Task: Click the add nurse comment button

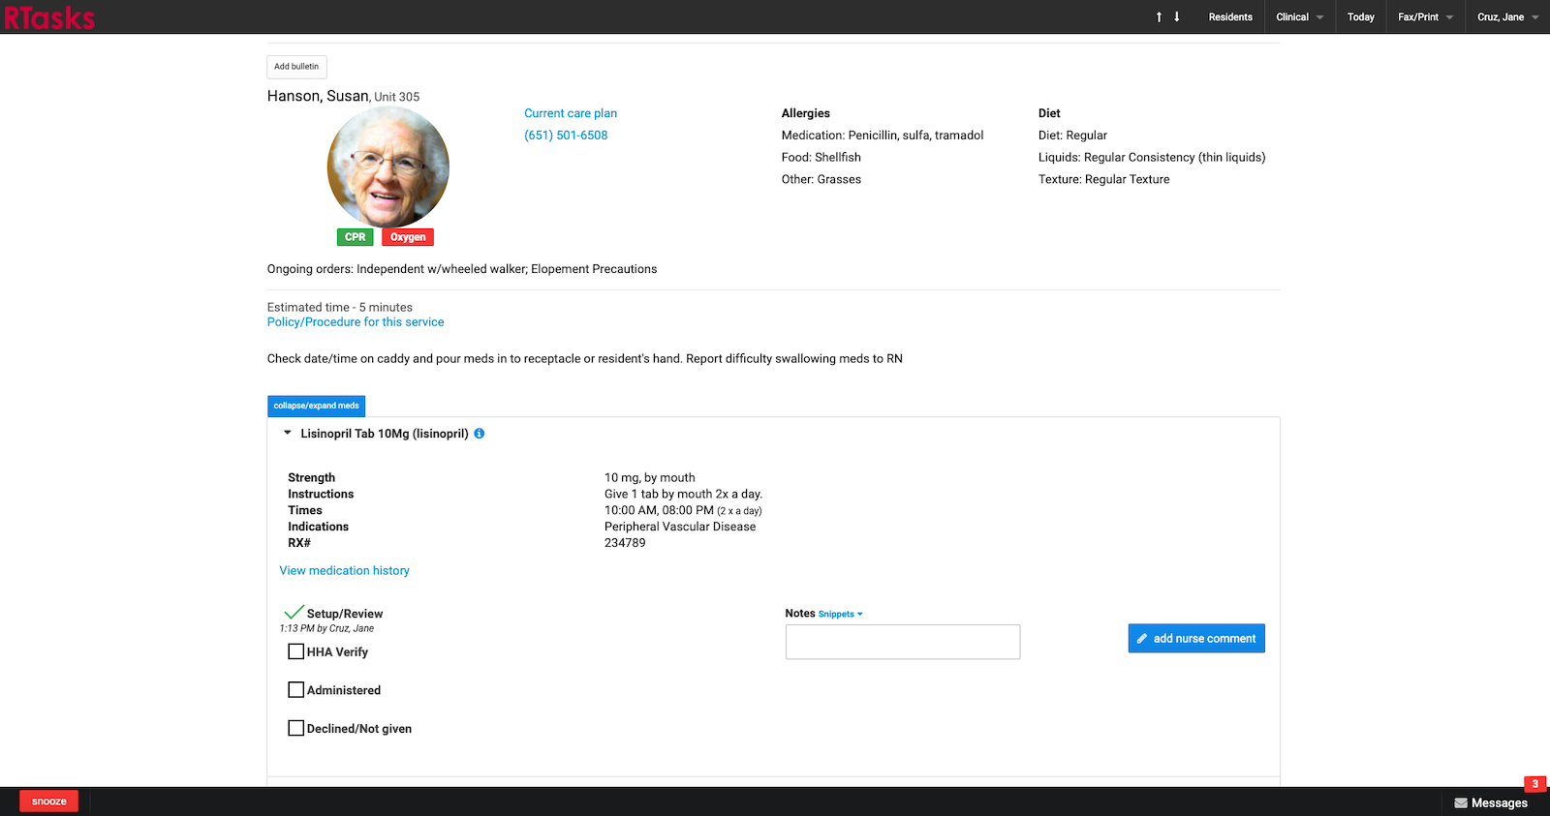Action: (1196, 639)
